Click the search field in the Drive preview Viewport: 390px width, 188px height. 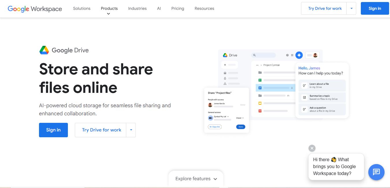(x=264, y=55)
